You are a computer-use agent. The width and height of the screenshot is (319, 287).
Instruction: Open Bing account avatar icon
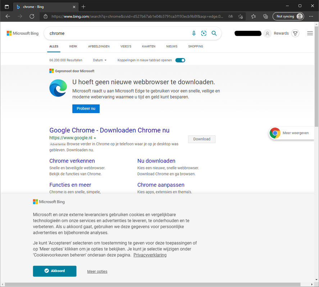[x=267, y=33]
